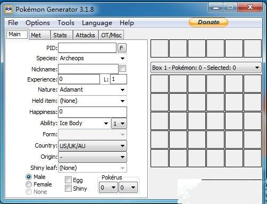This screenshot has width=267, height=204.
Task: Switch to the Stats tab
Action: pyautogui.click(x=60, y=35)
